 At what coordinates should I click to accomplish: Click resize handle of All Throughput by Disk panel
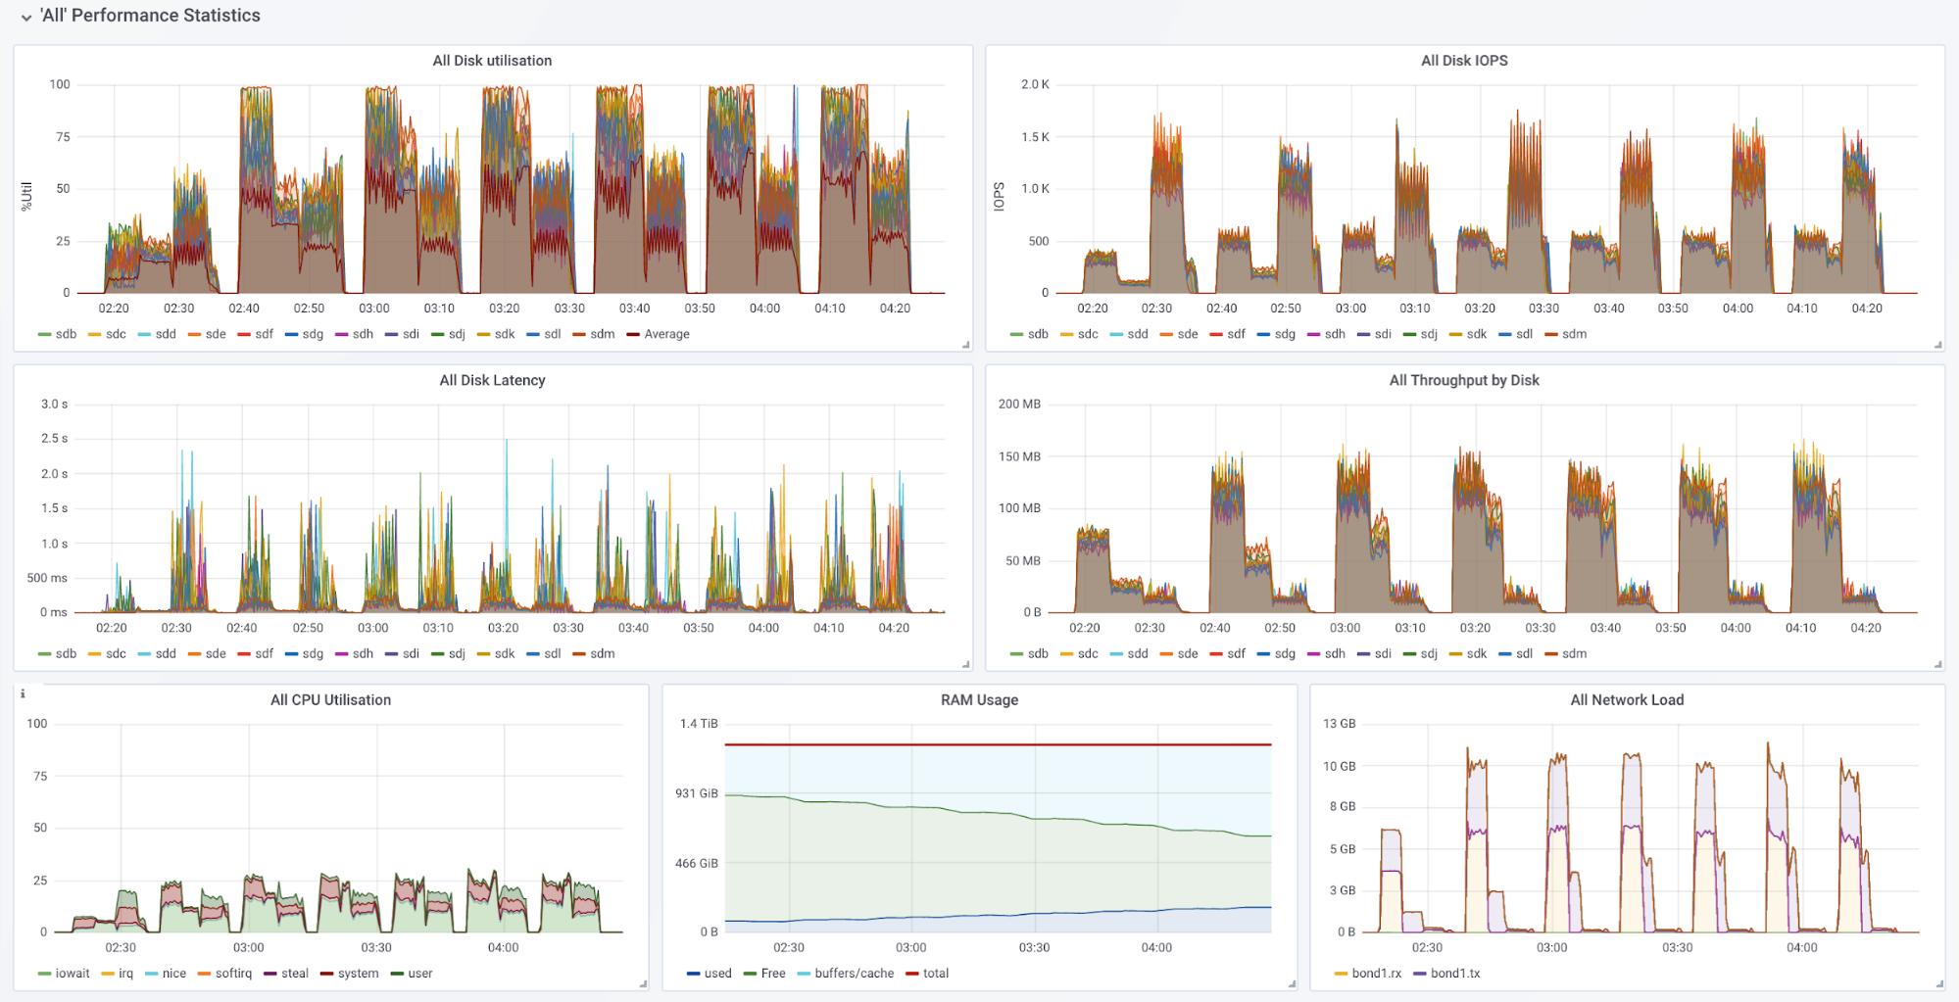point(1937,664)
